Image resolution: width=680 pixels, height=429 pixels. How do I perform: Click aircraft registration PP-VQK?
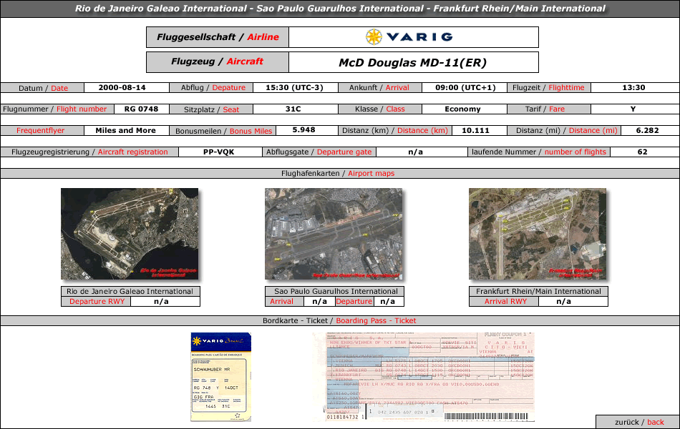218,152
